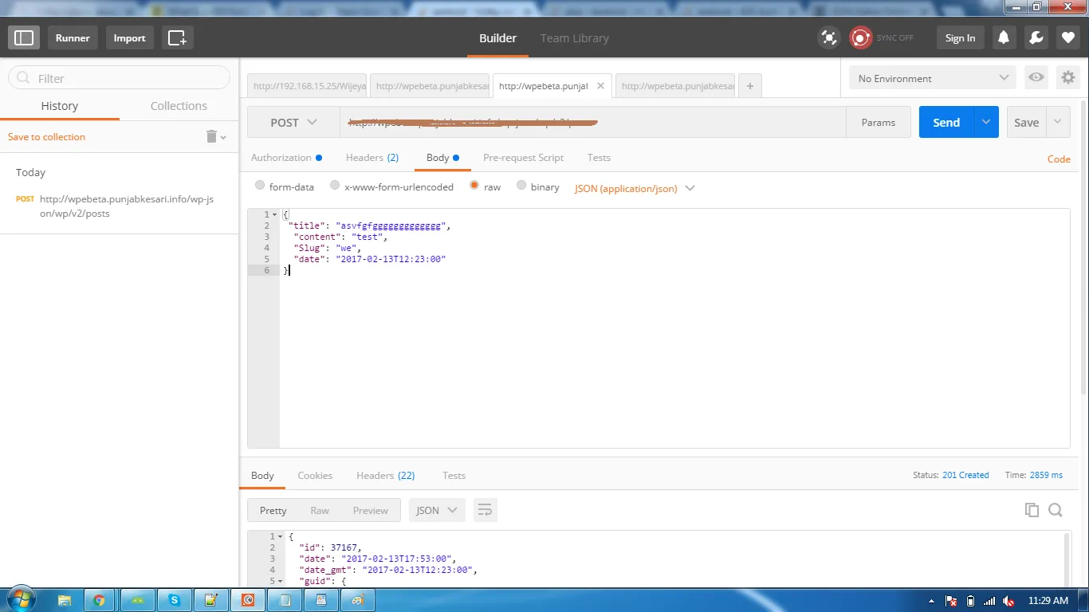Expand the Save button dropdown arrow
1089x612 pixels.
1058,122
